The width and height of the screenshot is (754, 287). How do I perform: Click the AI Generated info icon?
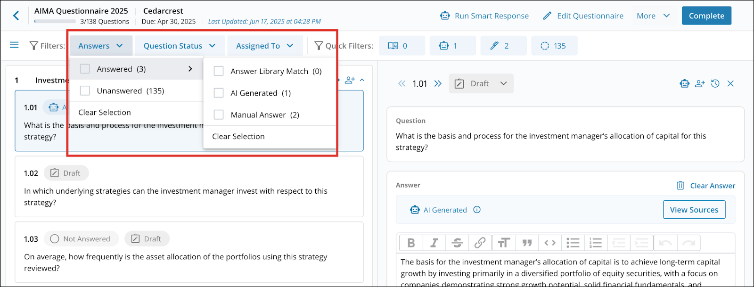[x=477, y=210]
